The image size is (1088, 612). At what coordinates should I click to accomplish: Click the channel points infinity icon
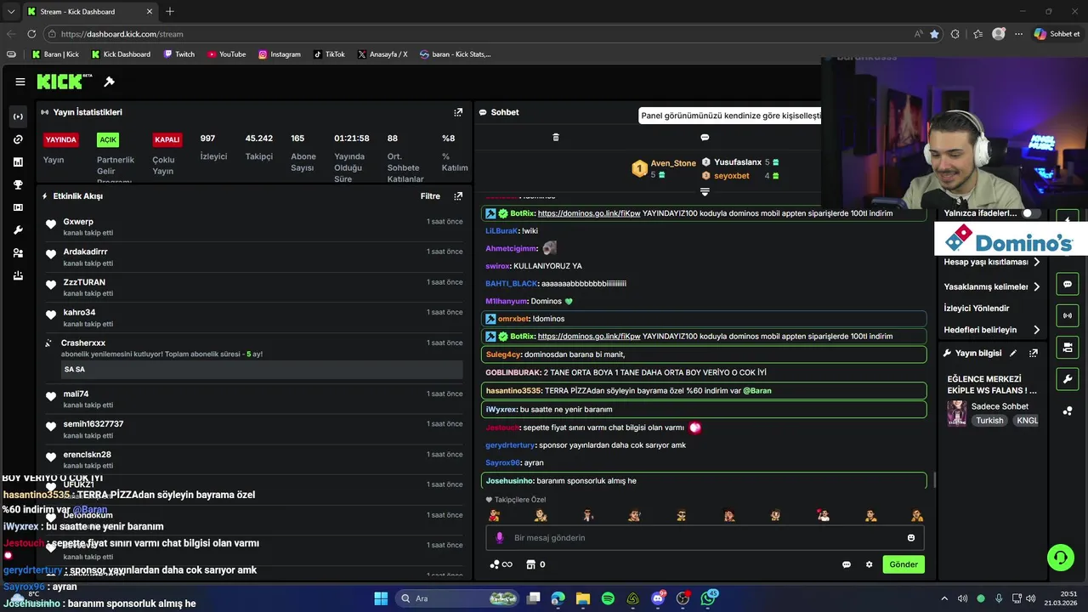(501, 564)
